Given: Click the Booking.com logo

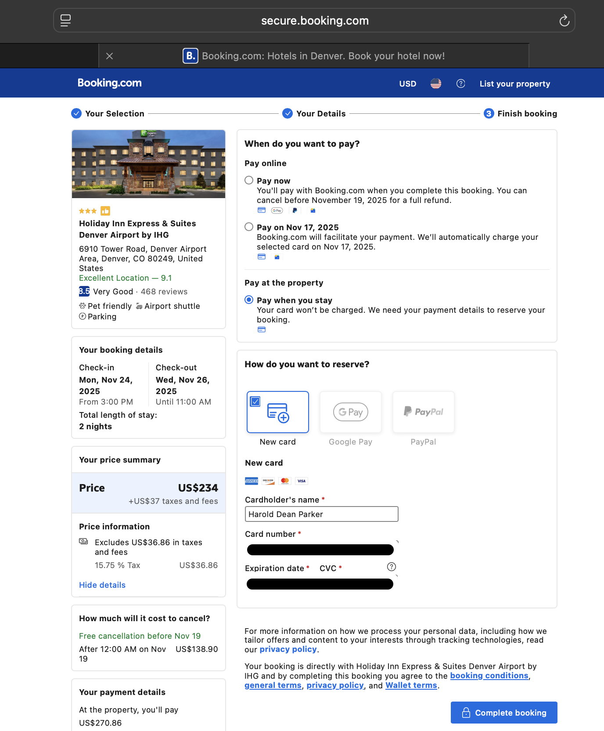Looking at the screenshot, I should tap(110, 83).
